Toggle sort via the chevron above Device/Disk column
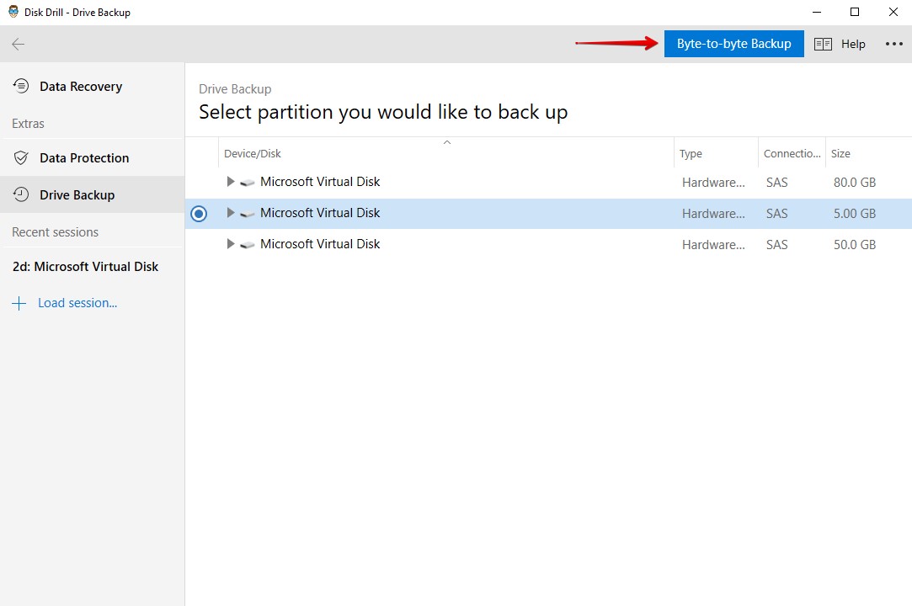912x606 pixels. (446, 142)
